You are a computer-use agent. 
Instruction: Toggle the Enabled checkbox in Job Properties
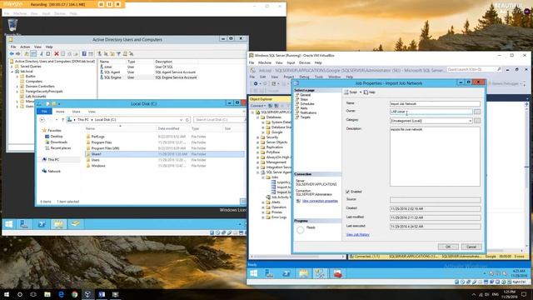(348, 192)
